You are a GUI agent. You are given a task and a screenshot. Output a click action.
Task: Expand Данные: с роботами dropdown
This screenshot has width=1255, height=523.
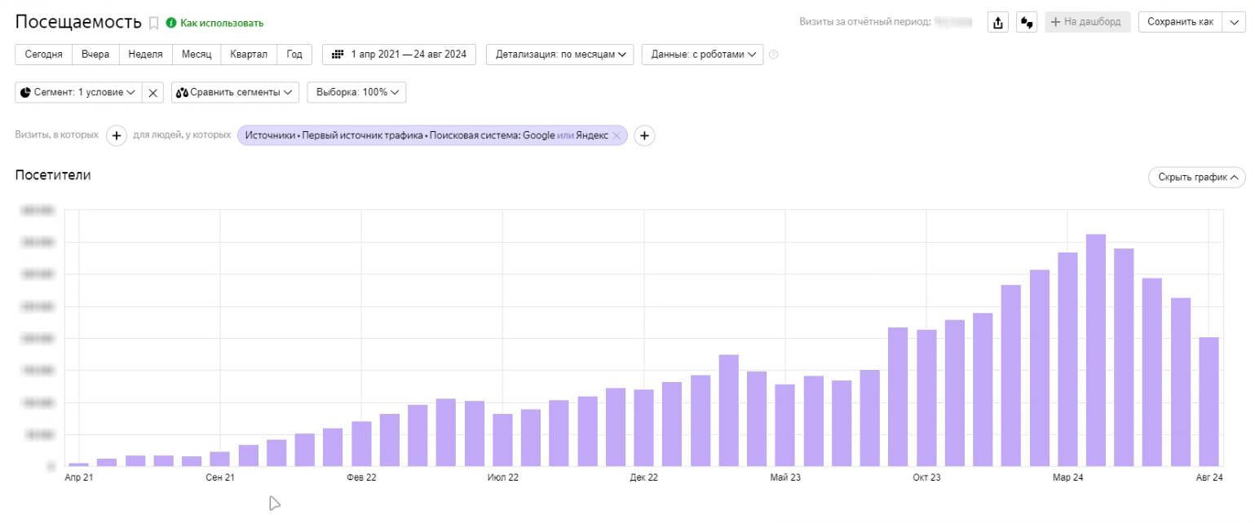tap(702, 55)
